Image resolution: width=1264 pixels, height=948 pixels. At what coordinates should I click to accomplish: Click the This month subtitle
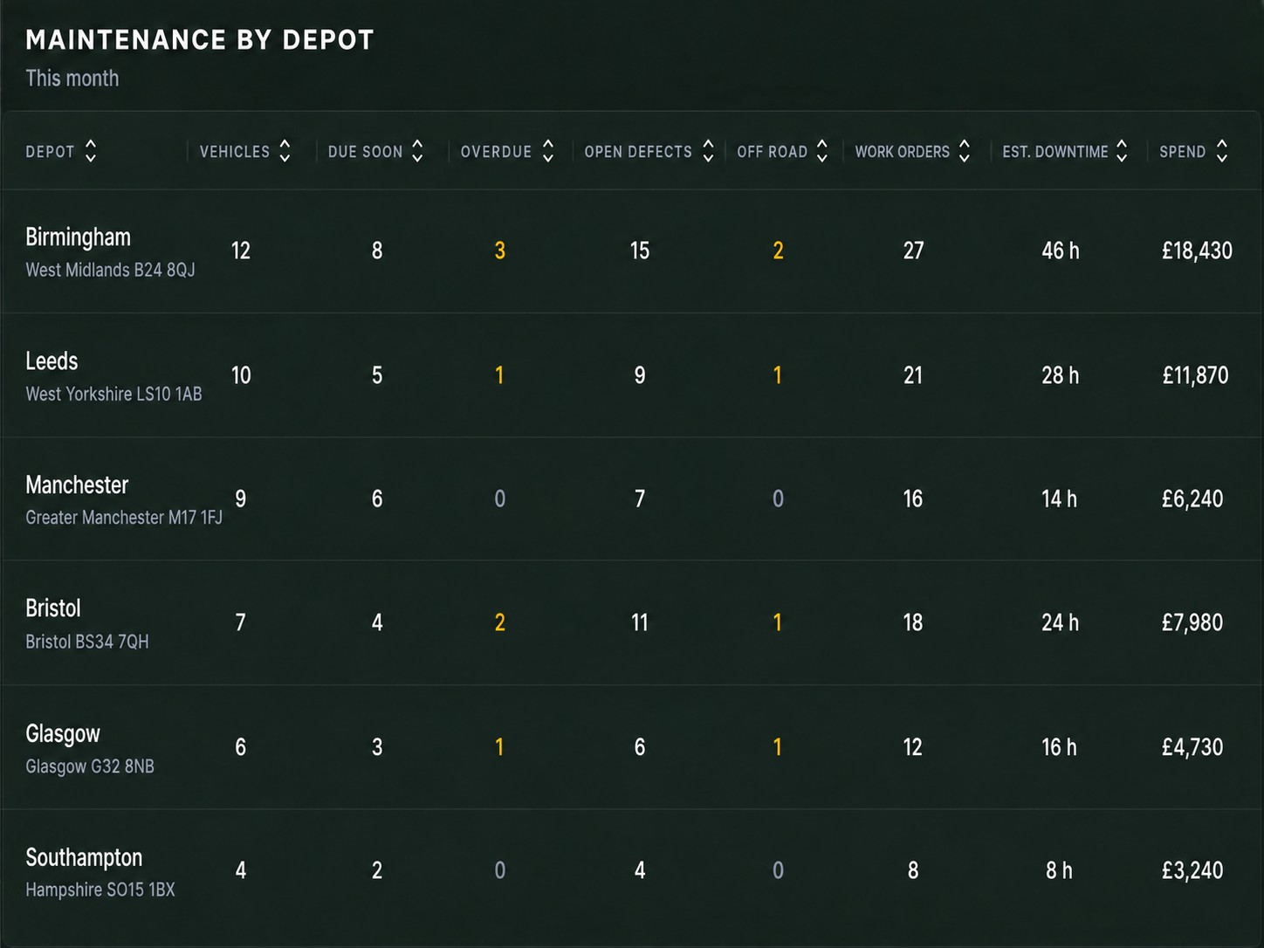(x=72, y=79)
